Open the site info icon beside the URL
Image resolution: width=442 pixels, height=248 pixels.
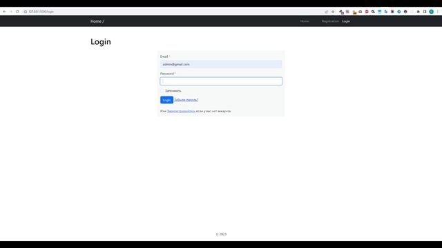(26, 12)
